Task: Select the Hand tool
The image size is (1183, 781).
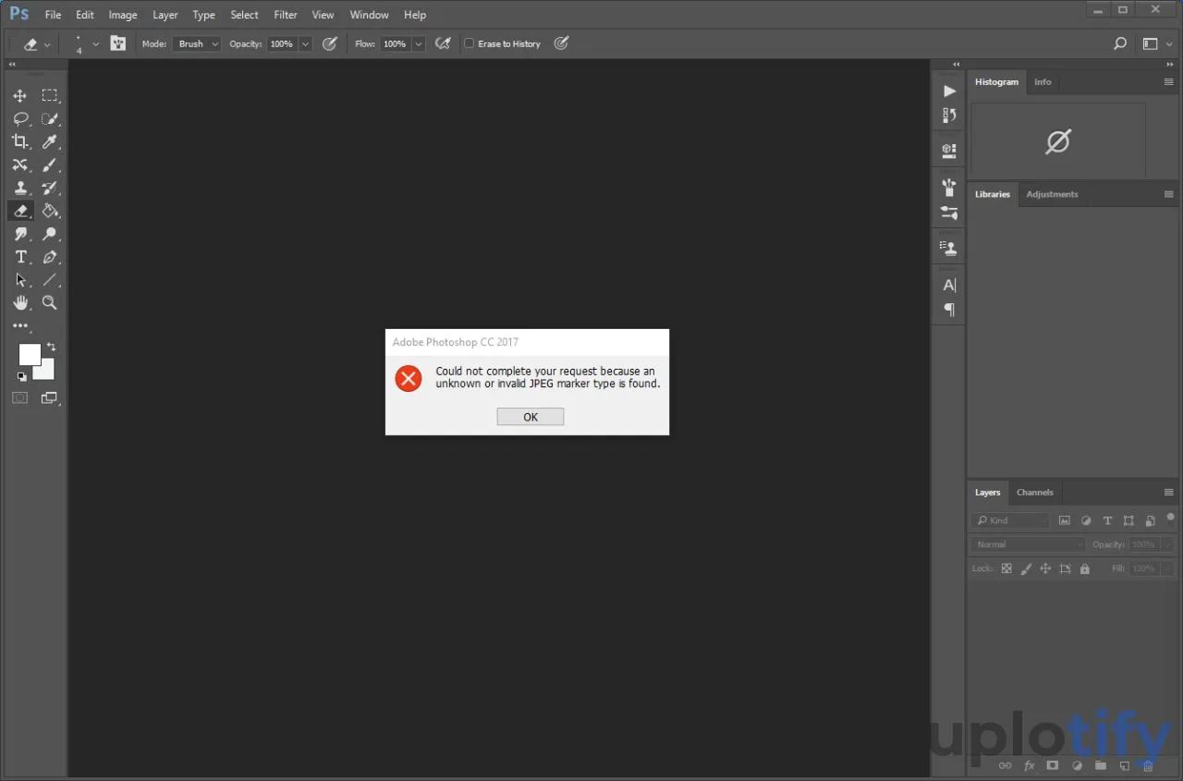Action: click(20, 303)
